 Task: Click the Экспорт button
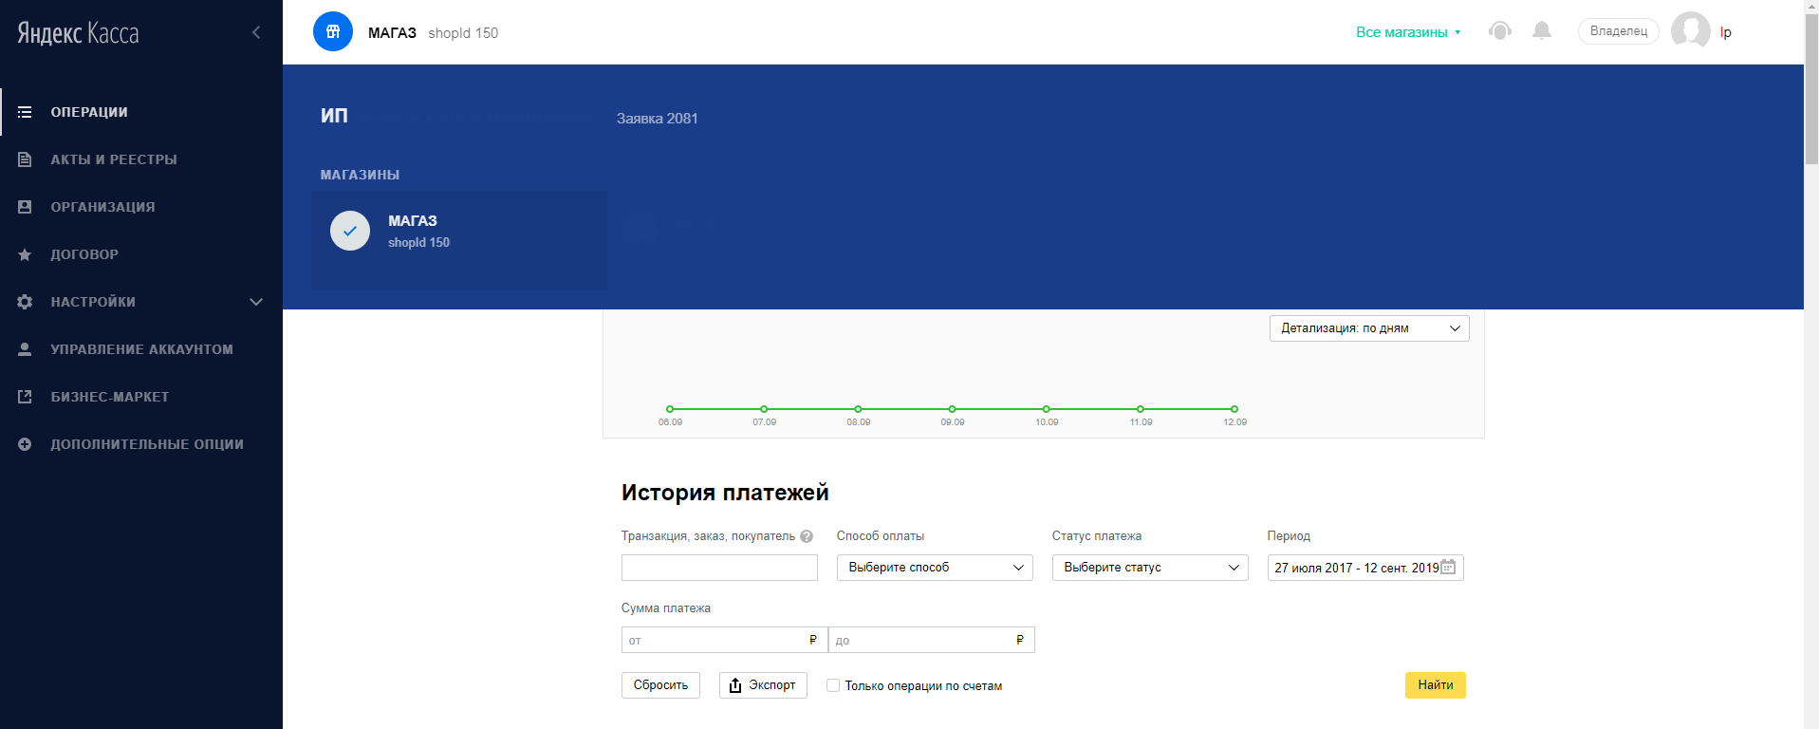point(763,685)
